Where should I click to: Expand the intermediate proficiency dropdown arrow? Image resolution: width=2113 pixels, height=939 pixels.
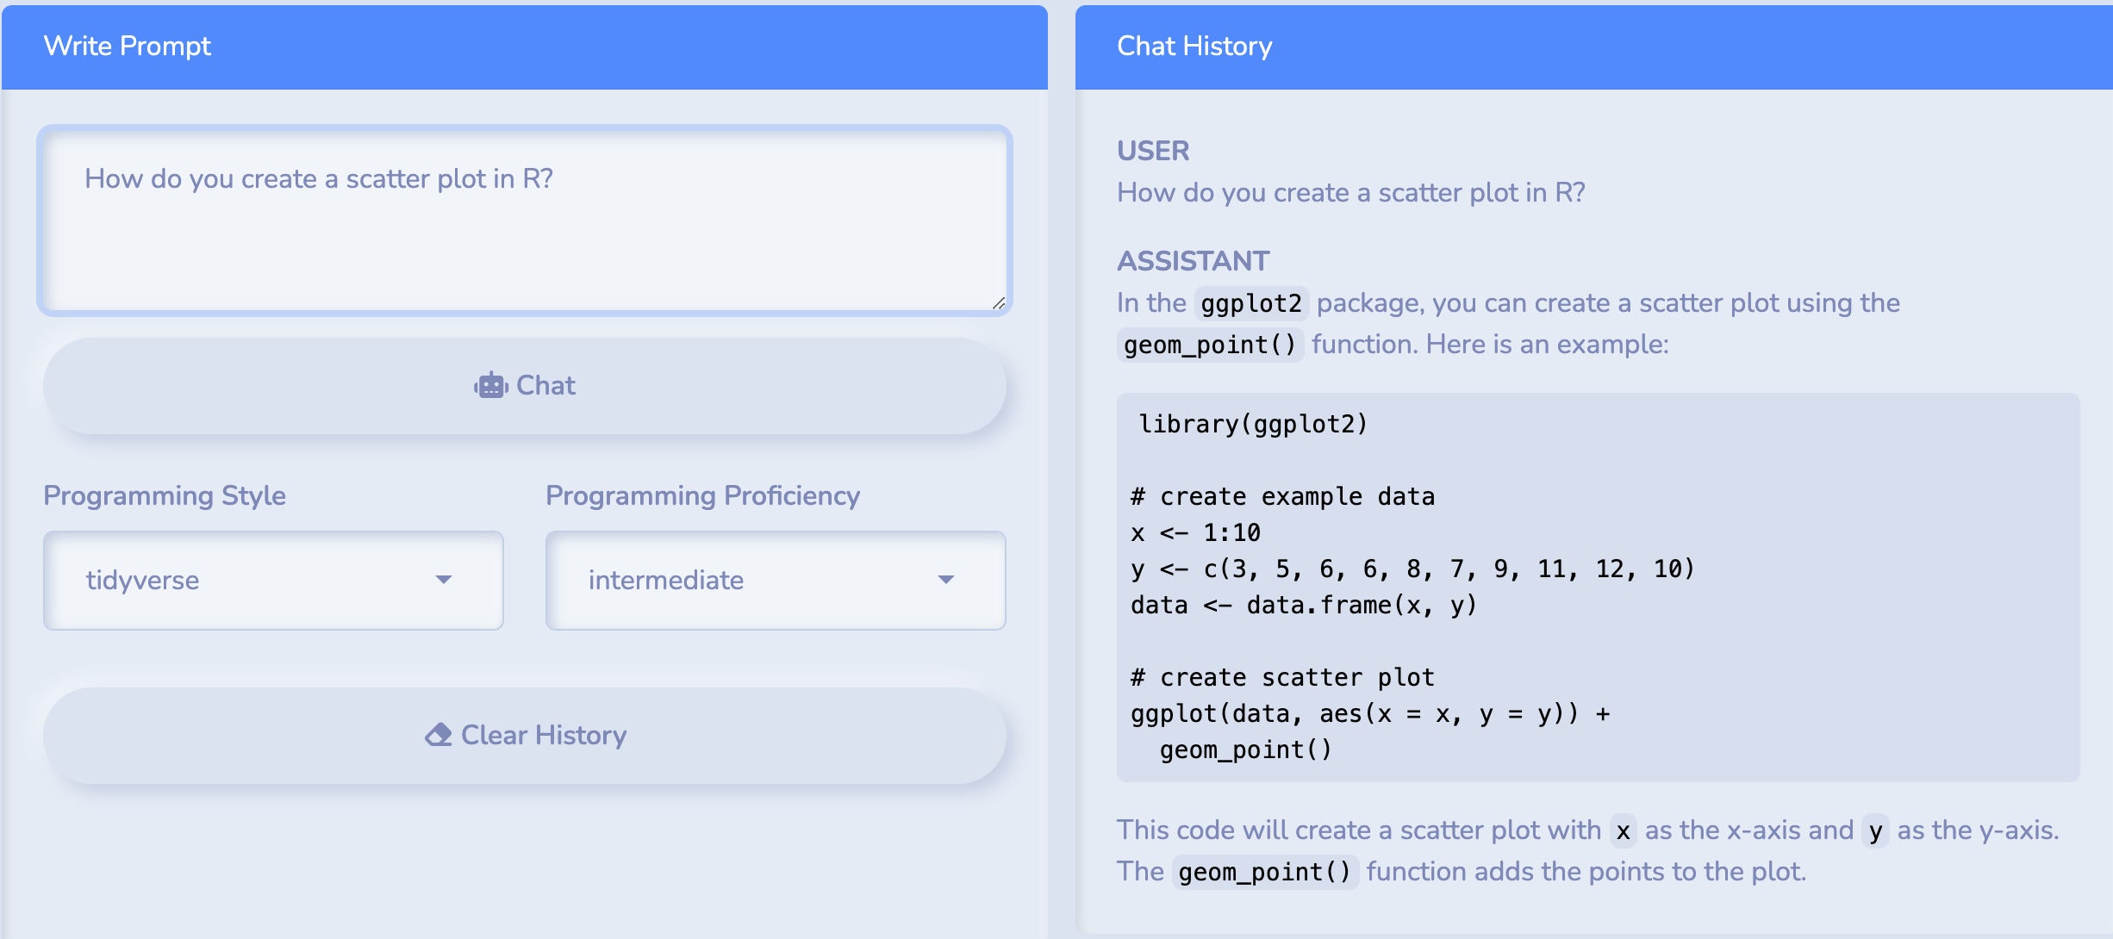(x=946, y=580)
